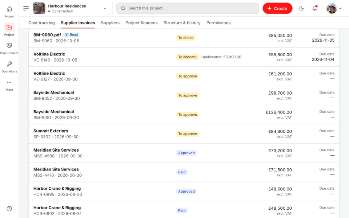Click the due date 2026-11-04
The height and width of the screenshot is (218, 349).
[323, 59]
